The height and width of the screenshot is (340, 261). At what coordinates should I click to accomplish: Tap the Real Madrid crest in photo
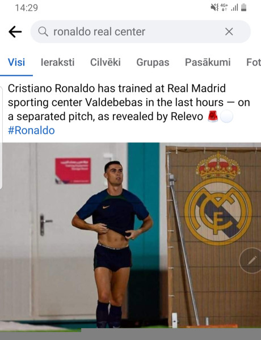pyautogui.click(x=218, y=199)
